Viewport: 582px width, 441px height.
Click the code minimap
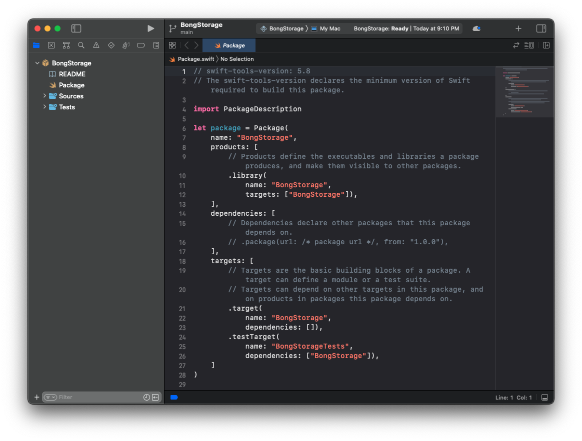pyautogui.click(x=524, y=91)
